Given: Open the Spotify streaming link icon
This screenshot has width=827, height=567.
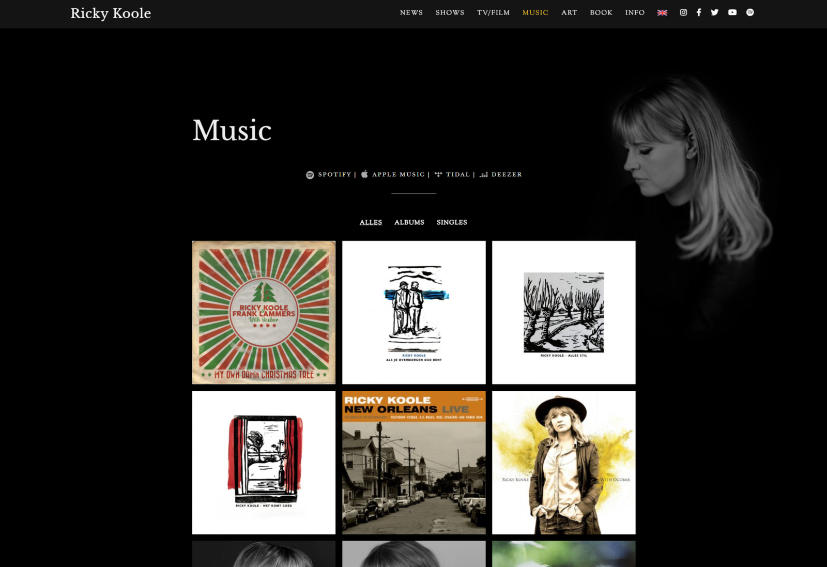Looking at the screenshot, I should coord(309,175).
